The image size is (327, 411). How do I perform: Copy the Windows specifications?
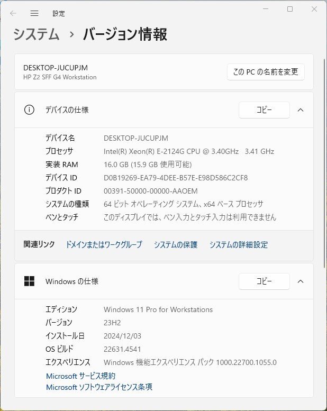(264, 281)
